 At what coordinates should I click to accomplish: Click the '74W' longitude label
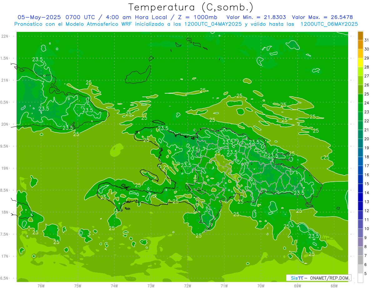[114, 286]
